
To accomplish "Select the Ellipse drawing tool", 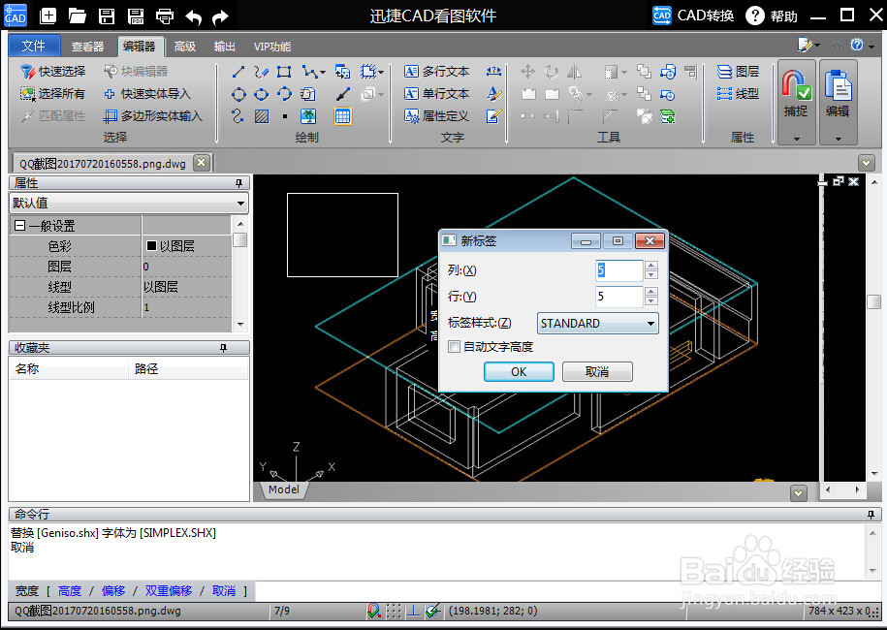I will 262,94.
